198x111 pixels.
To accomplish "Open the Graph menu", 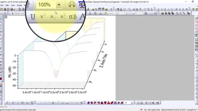I will click(x=19, y=5).
